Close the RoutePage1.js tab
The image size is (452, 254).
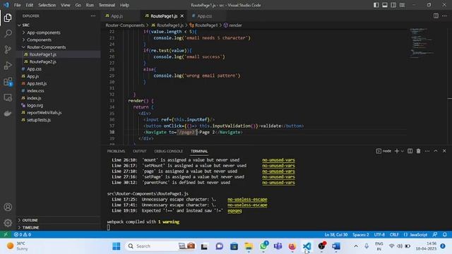[182, 16]
